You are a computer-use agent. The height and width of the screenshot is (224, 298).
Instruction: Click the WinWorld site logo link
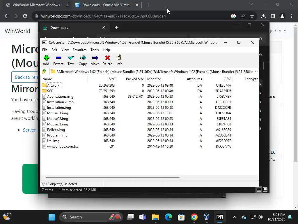coord(17,31)
